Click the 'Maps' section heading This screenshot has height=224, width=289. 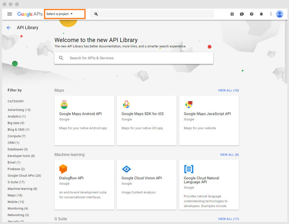(x=59, y=90)
